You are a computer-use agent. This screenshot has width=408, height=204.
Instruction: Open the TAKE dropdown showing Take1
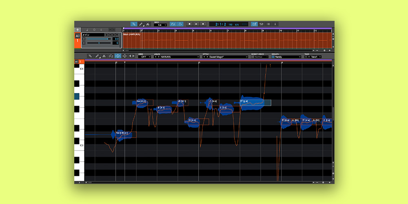point(313,57)
